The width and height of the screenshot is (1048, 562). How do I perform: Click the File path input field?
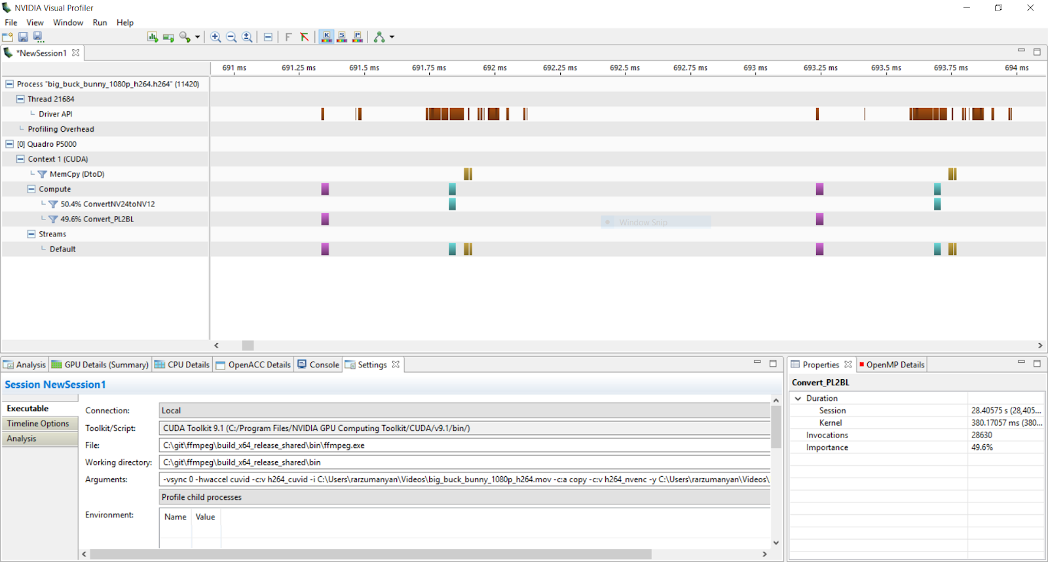464,445
